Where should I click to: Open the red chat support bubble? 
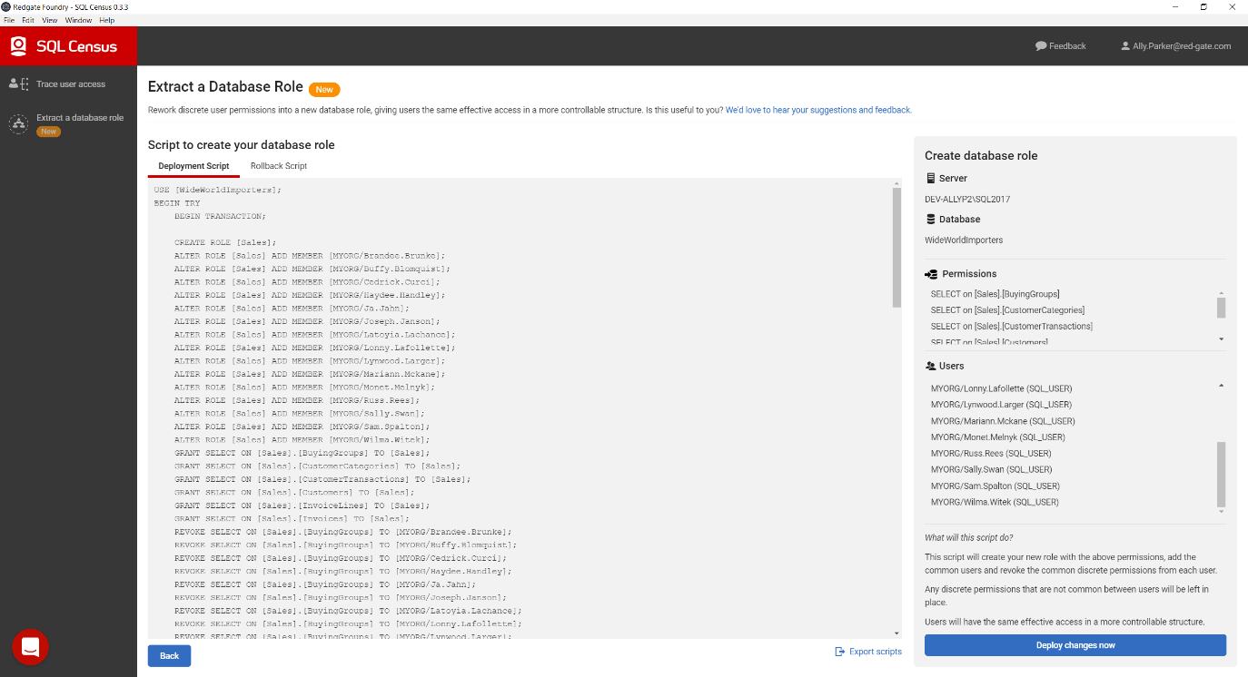30,646
